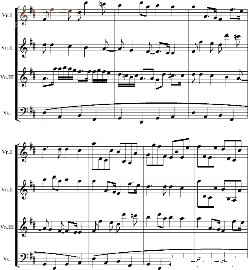Click the Vn.II label in the bottom system
The image size is (248, 270).
click(x=7, y=190)
